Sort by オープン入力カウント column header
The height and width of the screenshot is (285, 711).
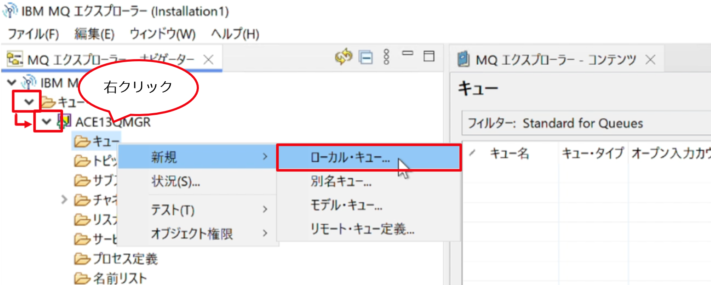click(671, 153)
